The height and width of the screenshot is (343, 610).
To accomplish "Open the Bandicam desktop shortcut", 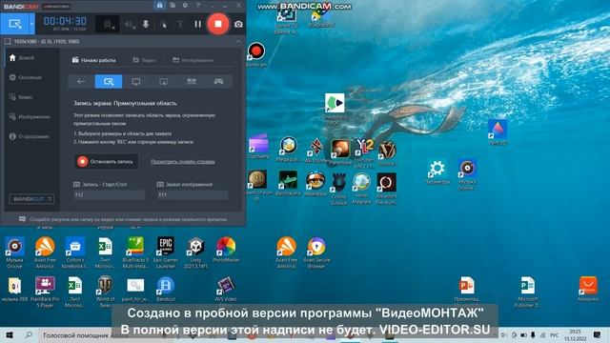I will tap(256, 54).
